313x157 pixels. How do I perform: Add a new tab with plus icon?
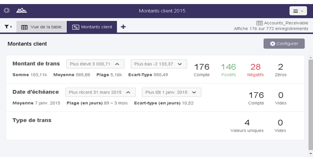pyautogui.click(x=123, y=27)
